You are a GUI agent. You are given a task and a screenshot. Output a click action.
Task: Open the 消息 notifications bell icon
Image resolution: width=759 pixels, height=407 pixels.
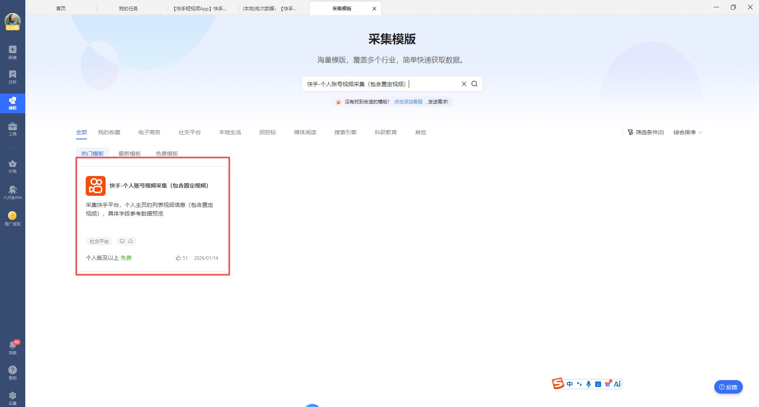coord(13,347)
